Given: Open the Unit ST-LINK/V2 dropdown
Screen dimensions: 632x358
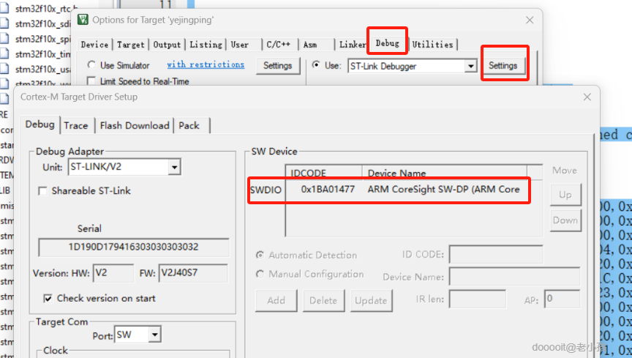Looking at the screenshot, I should 174,167.
